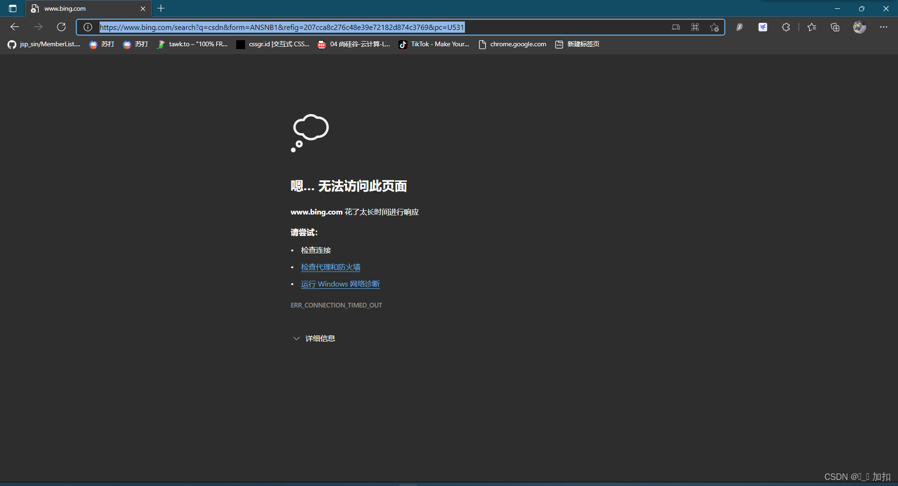Open cssgr.id 交互式 CSS bookmark
Image resolution: width=898 pixels, height=486 pixels.
(273, 44)
